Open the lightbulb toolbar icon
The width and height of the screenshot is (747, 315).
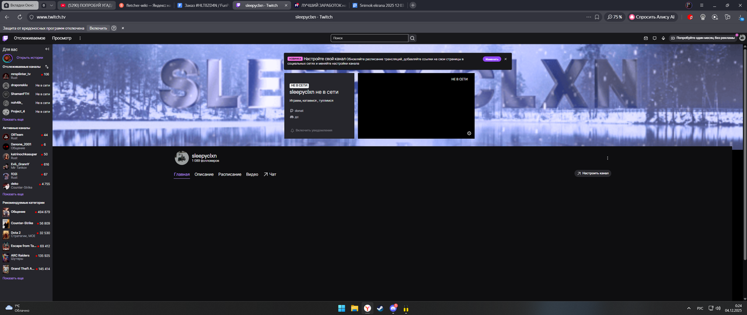pyautogui.click(x=703, y=17)
